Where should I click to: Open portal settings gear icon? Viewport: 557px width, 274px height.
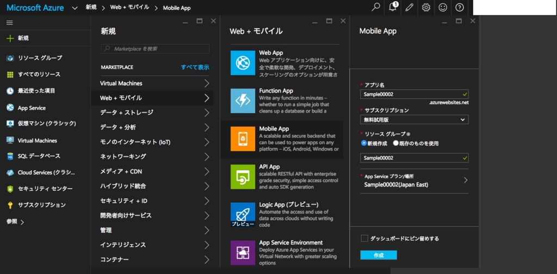(x=426, y=8)
